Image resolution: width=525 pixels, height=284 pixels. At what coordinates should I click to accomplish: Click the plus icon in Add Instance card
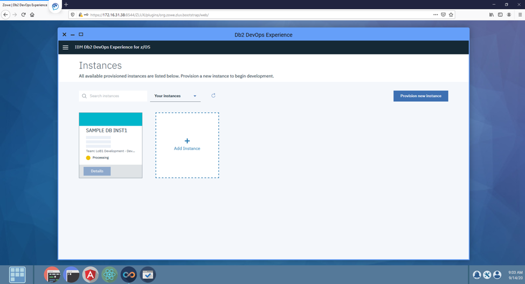click(187, 141)
